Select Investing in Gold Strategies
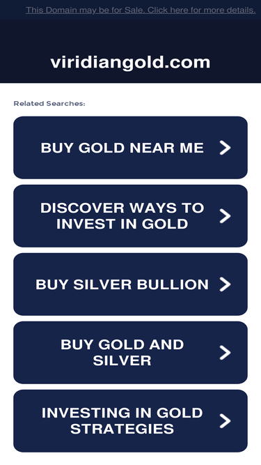This screenshot has height=465, width=261. [x=131, y=421]
